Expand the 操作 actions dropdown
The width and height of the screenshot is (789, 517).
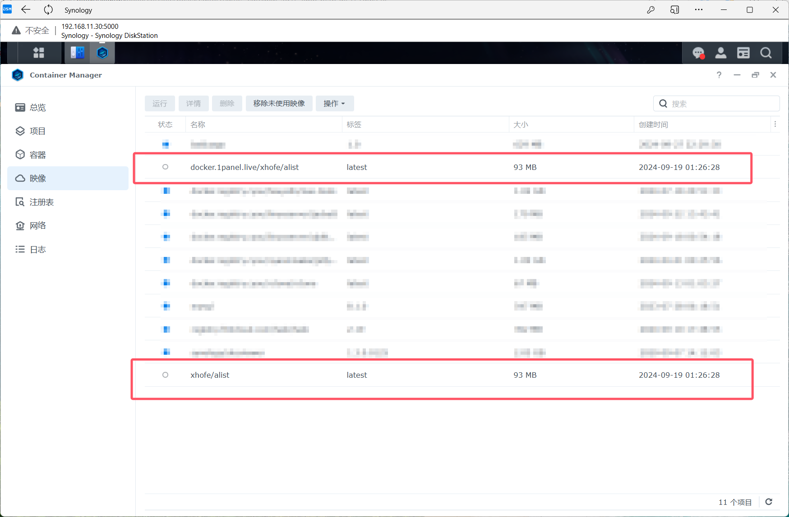coord(334,103)
